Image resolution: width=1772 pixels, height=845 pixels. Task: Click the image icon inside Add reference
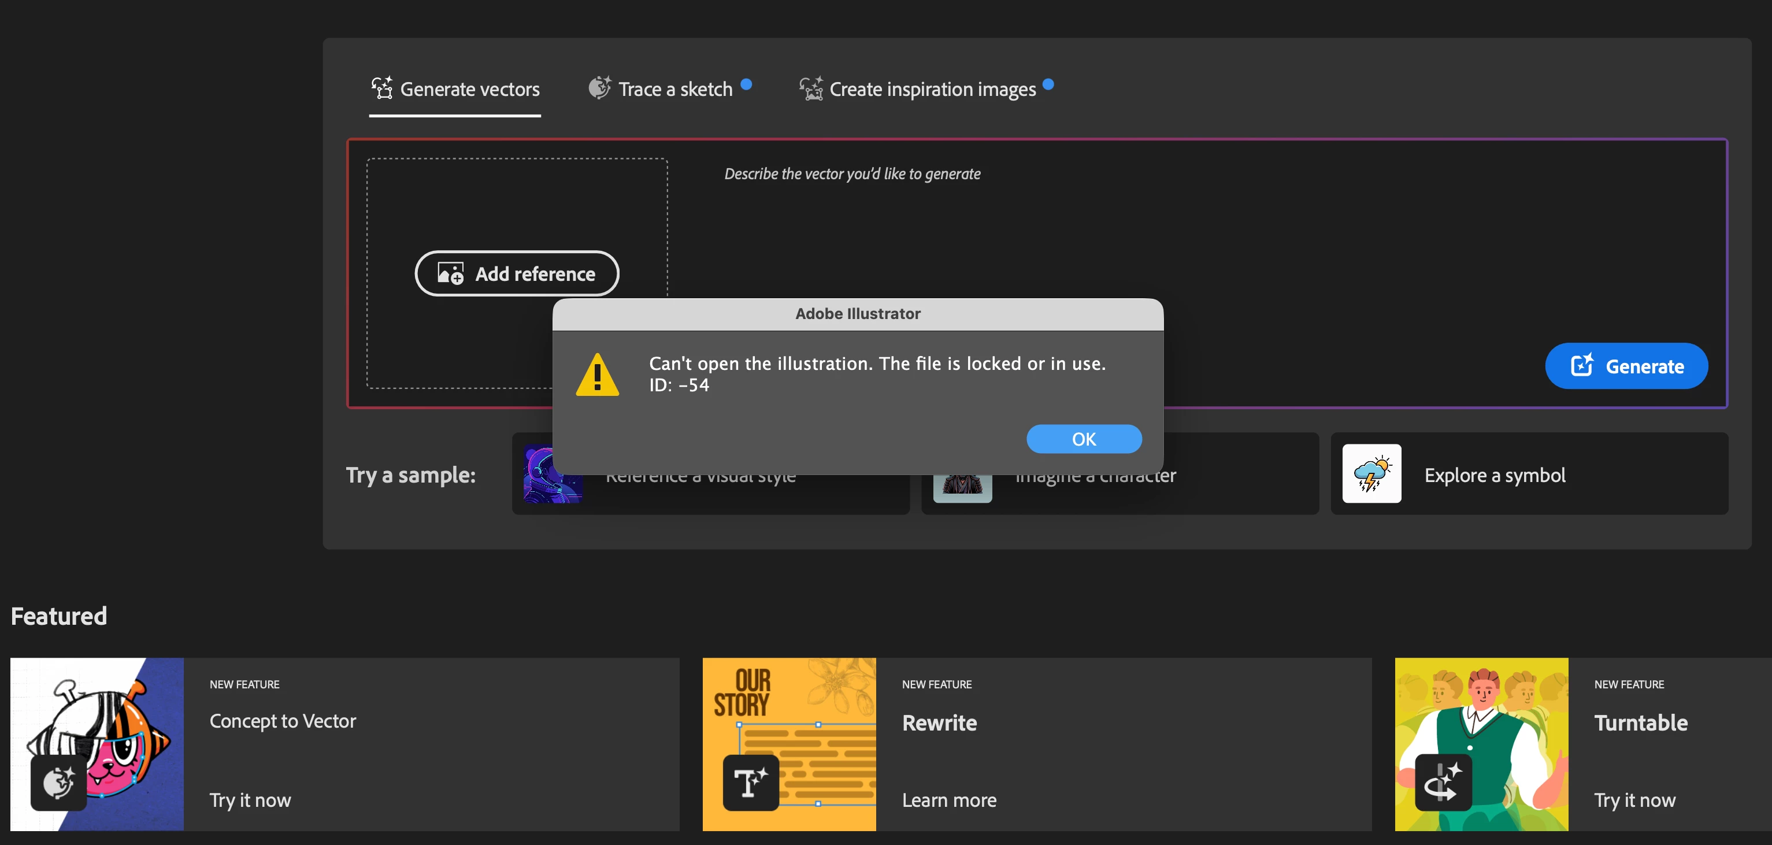(x=451, y=273)
